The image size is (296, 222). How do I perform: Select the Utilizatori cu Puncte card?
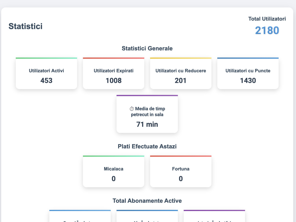[248, 73]
